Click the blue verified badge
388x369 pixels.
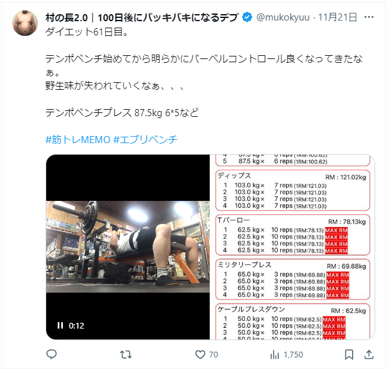[x=247, y=17]
